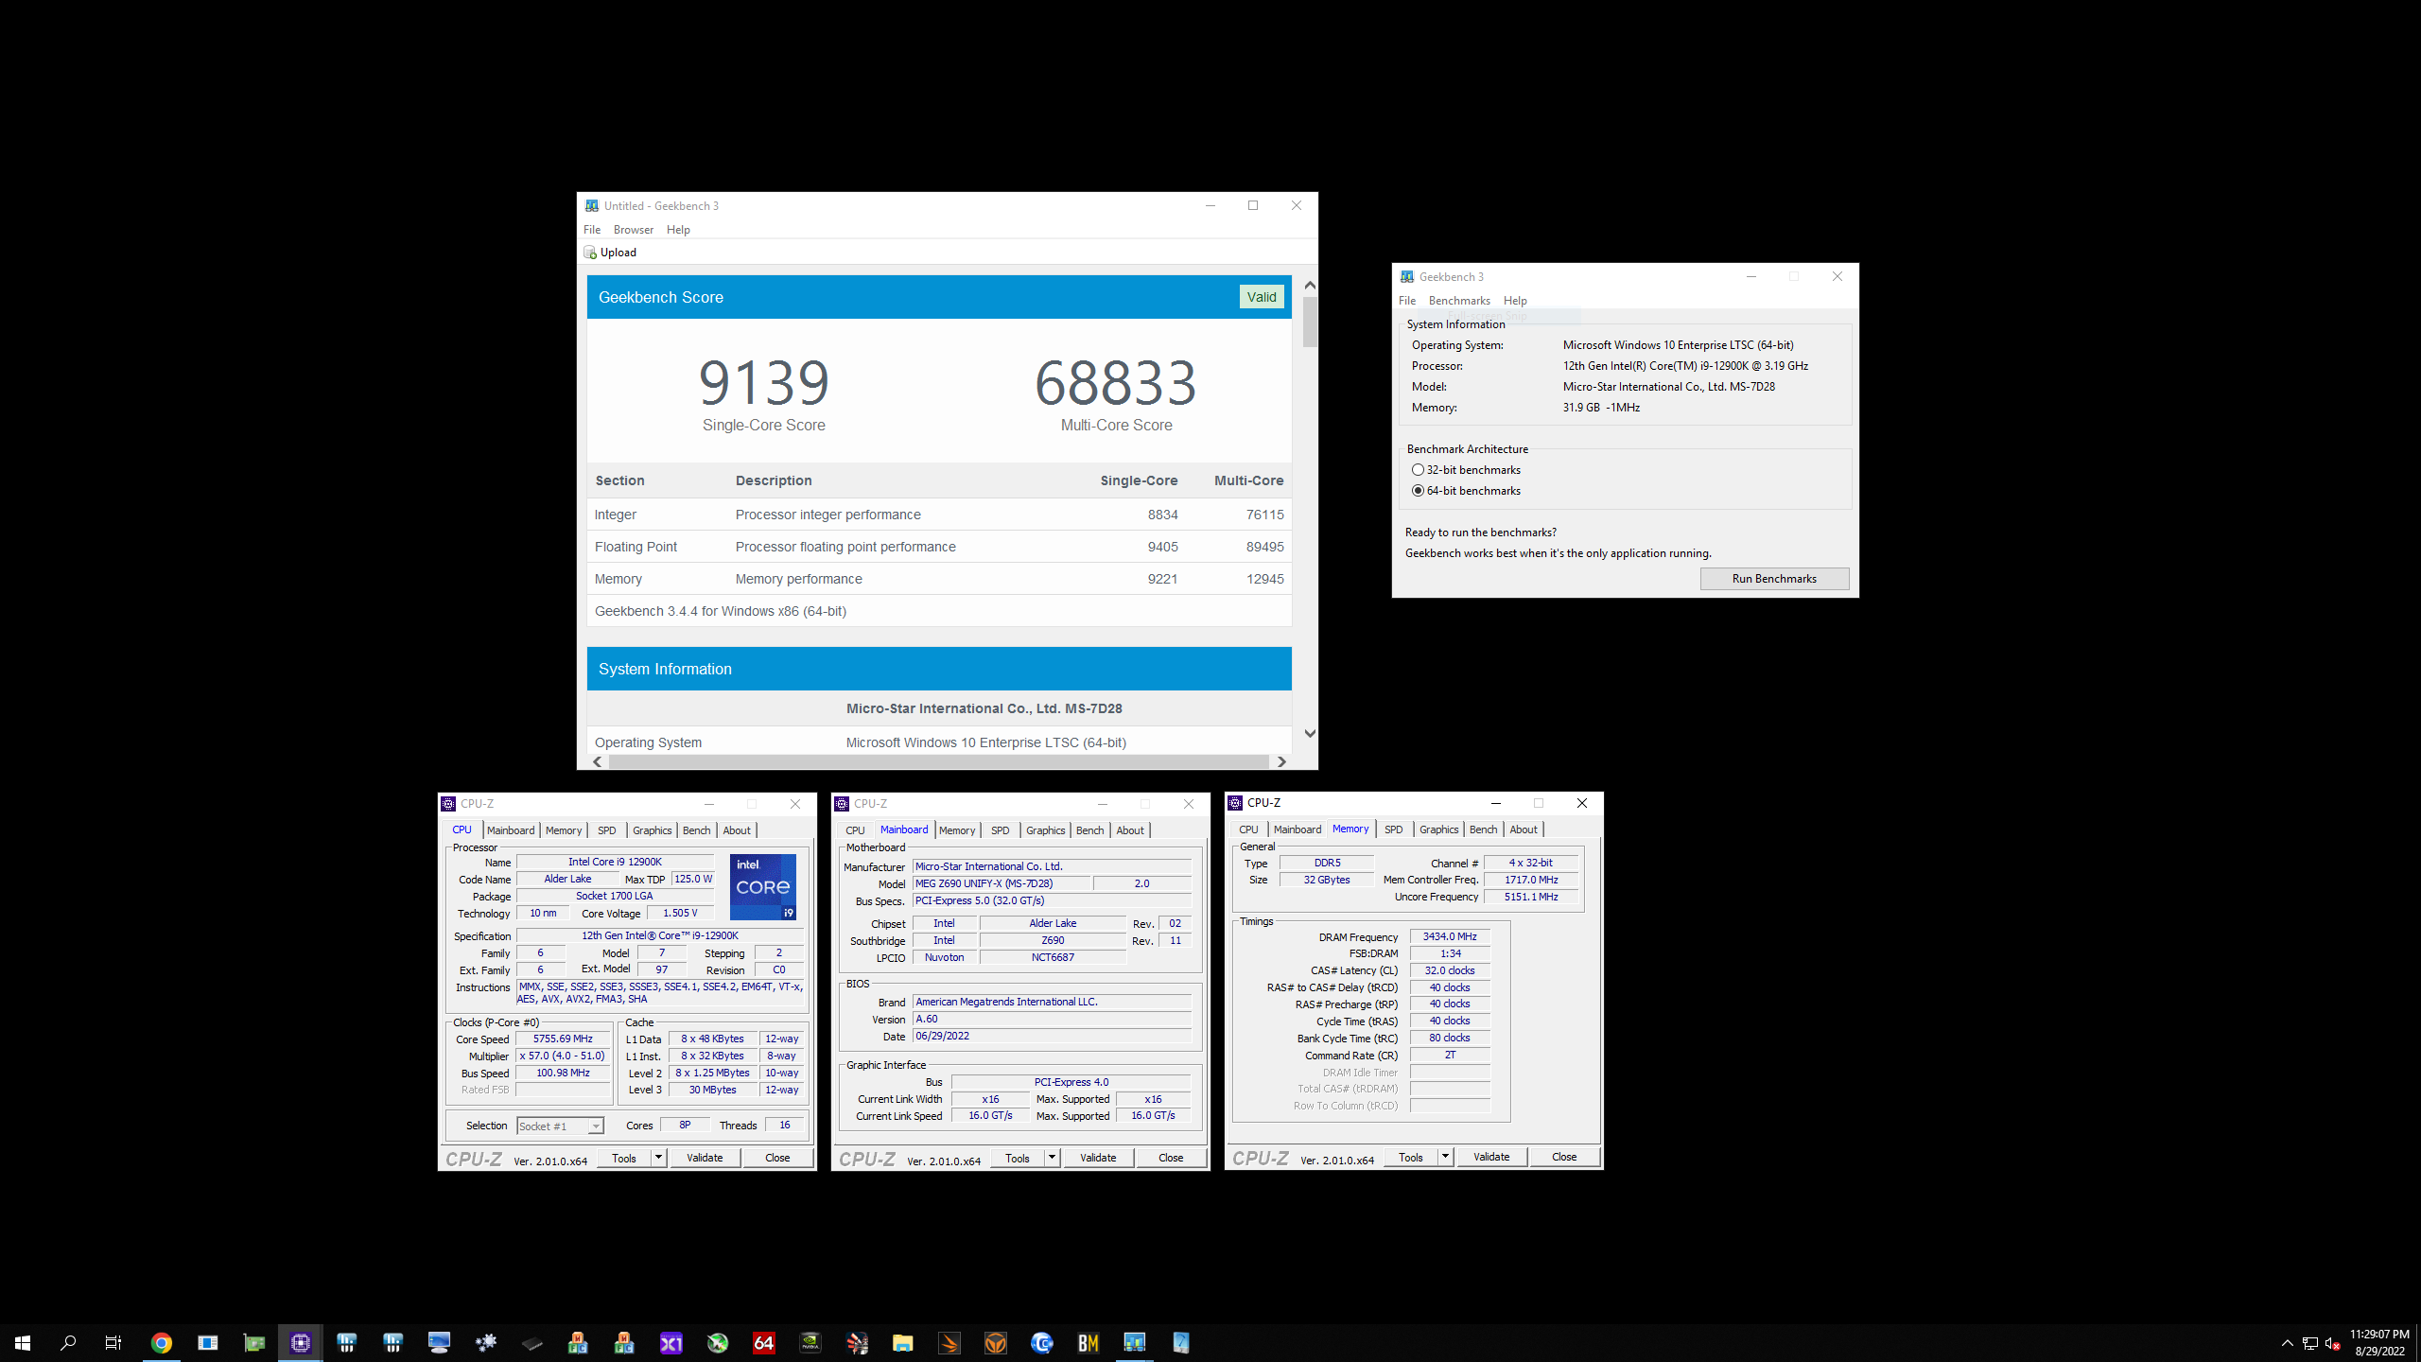Viewport: 2421px width, 1362px height.
Task: Switch to Bench tab in CPU-Z CPU window
Action: click(697, 830)
